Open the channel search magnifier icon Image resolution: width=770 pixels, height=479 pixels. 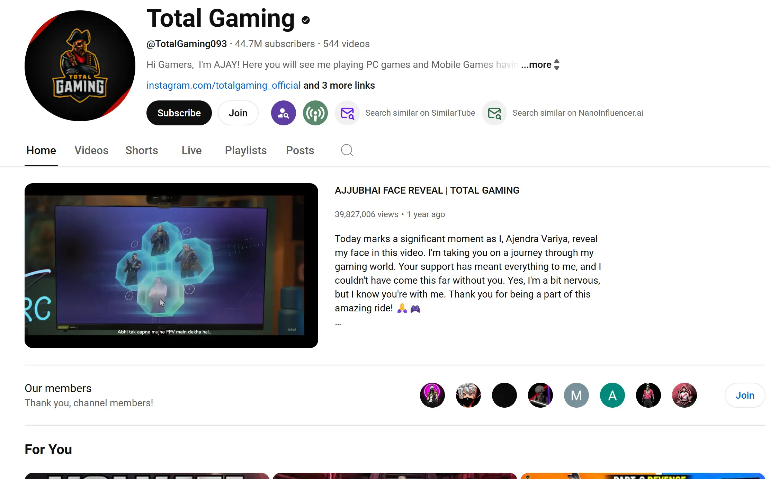click(x=347, y=150)
